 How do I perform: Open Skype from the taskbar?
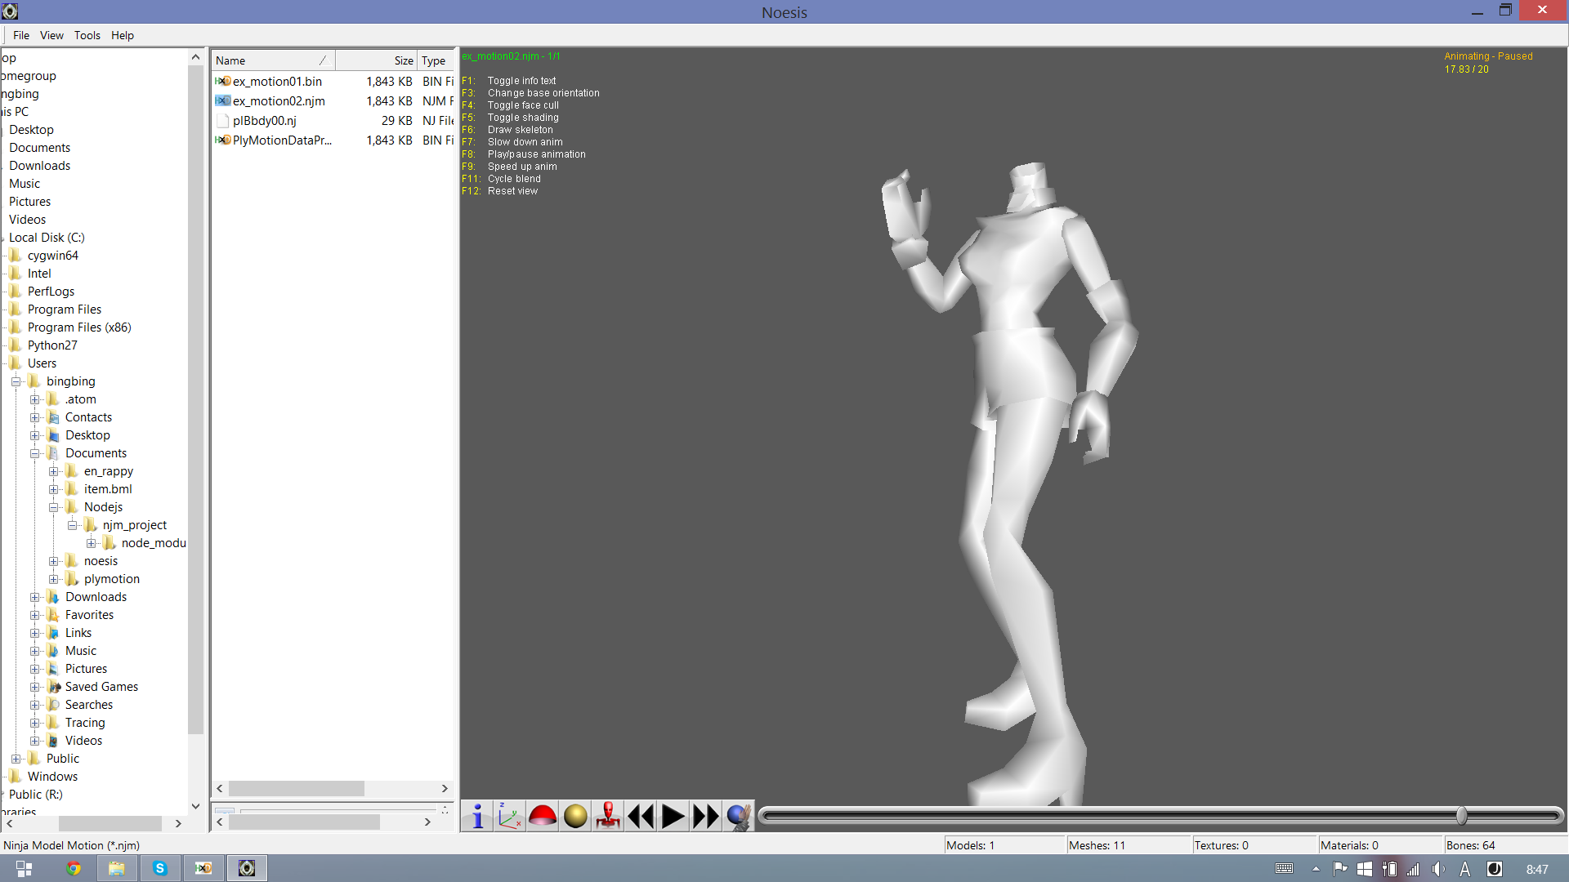(160, 869)
